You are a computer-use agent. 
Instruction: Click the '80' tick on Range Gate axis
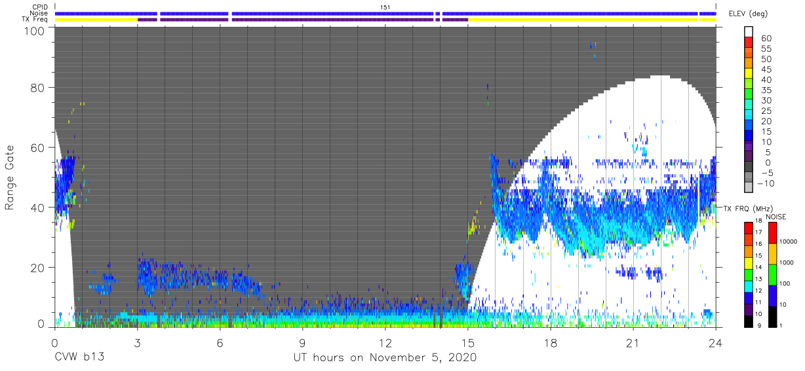point(37,88)
